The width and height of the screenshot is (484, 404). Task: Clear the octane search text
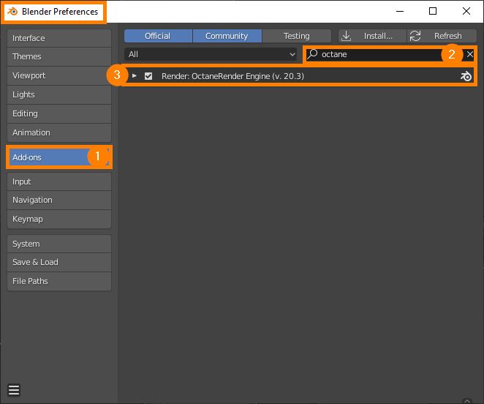click(x=469, y=54)
